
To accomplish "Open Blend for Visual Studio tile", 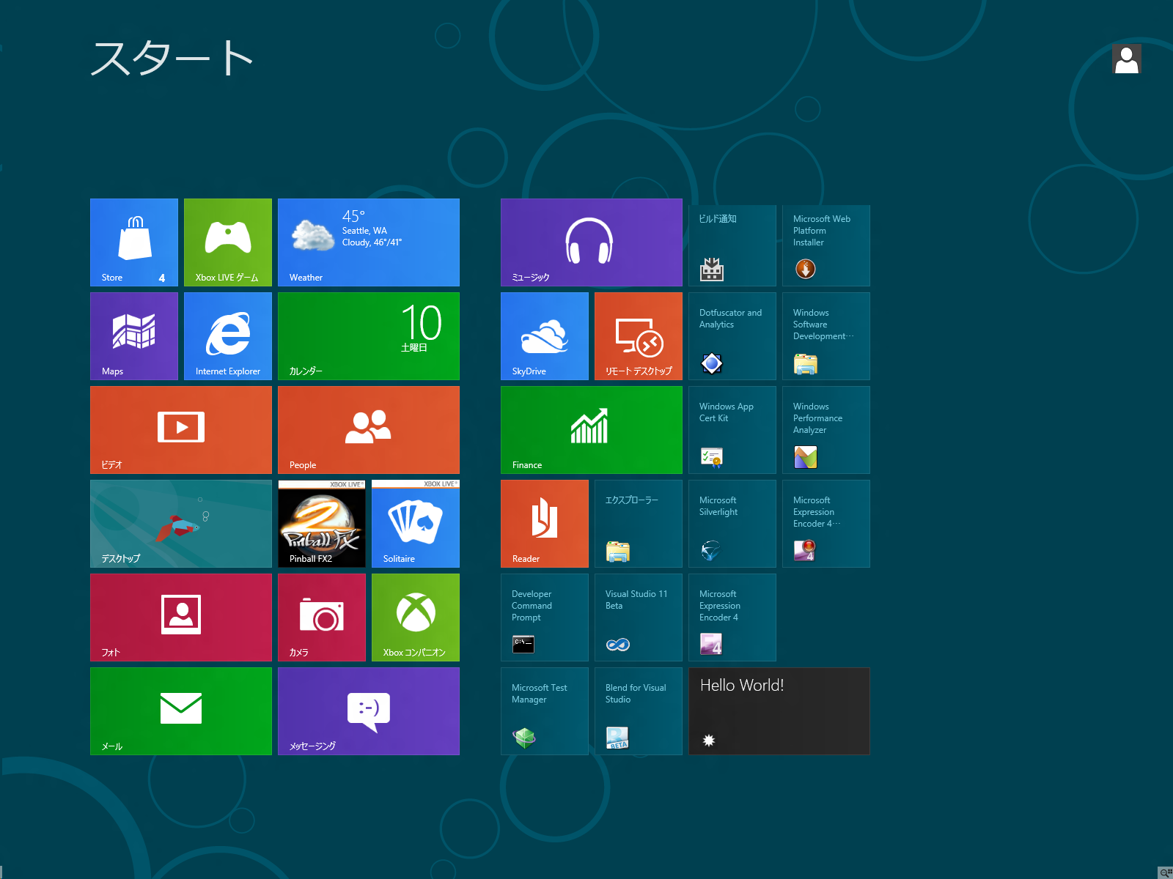I will (639, 711).
